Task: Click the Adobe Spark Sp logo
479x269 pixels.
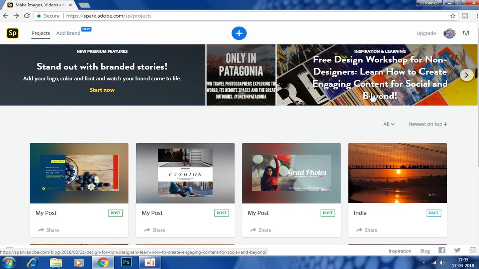Action: [x=13, y=33]
